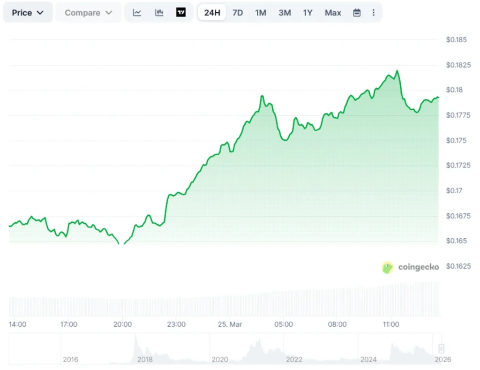Switch to the 1M time range
The height and width of the screenshot is (370, 480).
(261, 13)
